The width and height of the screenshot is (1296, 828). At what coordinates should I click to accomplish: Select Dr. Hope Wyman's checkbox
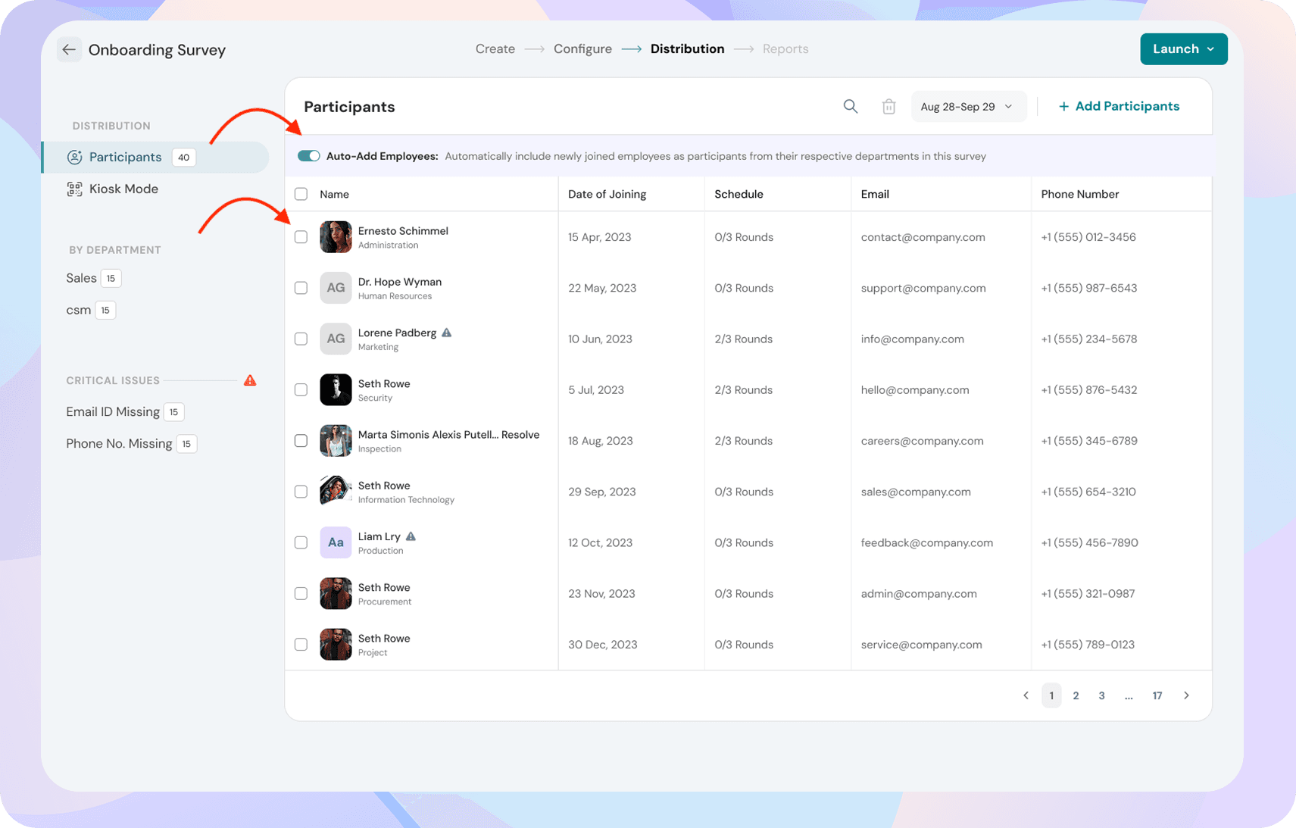[301, 288]
